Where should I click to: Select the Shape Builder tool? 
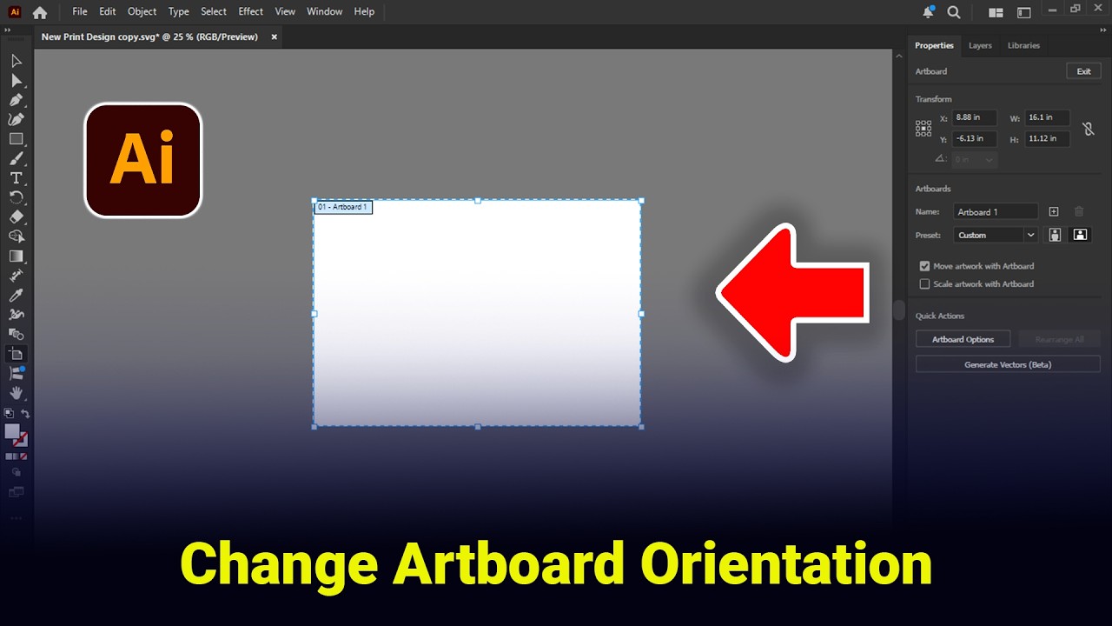click(x=17, y=236)
